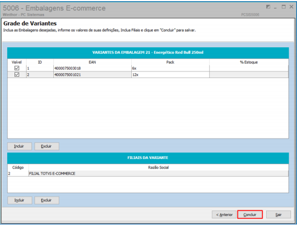
Task: Select the Pack cell 12x
Action: pyautogui.click(x=171, y=74)
